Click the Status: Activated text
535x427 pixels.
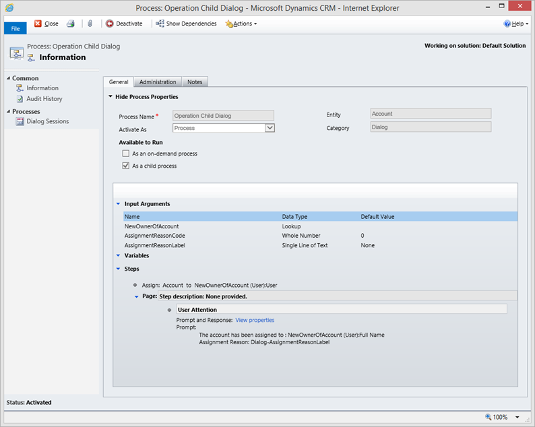(x=29, y=403)
